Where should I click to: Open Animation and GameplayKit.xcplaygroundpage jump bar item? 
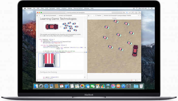[x=116, y=16]
